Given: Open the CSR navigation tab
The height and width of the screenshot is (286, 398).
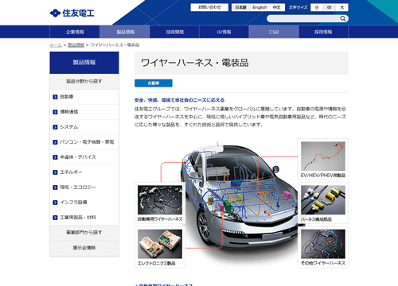Looking at the screenshot, I should point(274,32).
